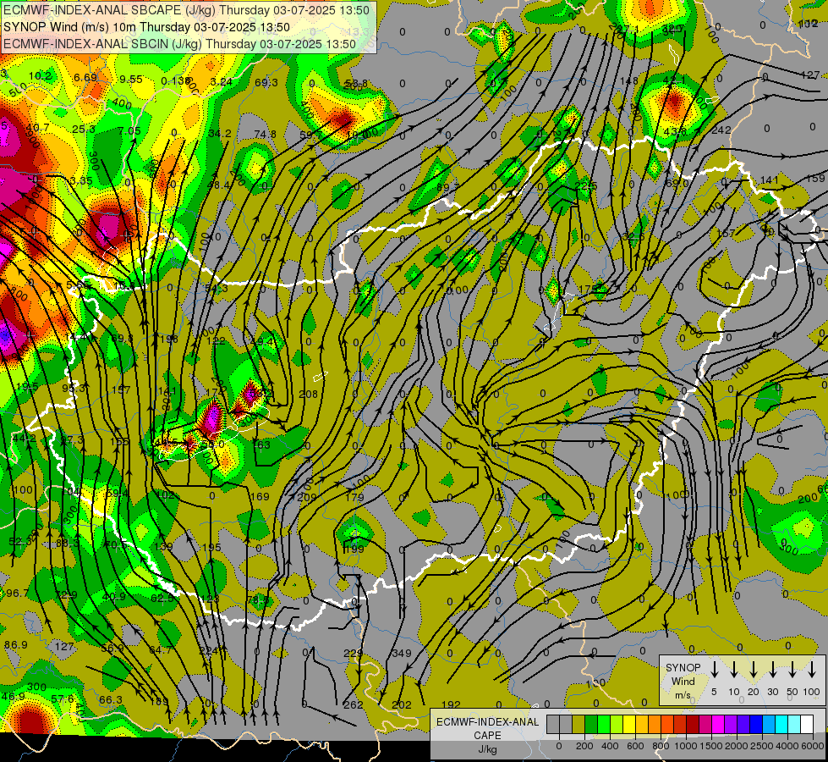Image resolution: width=828 pixels, height=762 pixels.
Task: Click the J/kg unit label in the legend
Action: [x=487, y=749]
